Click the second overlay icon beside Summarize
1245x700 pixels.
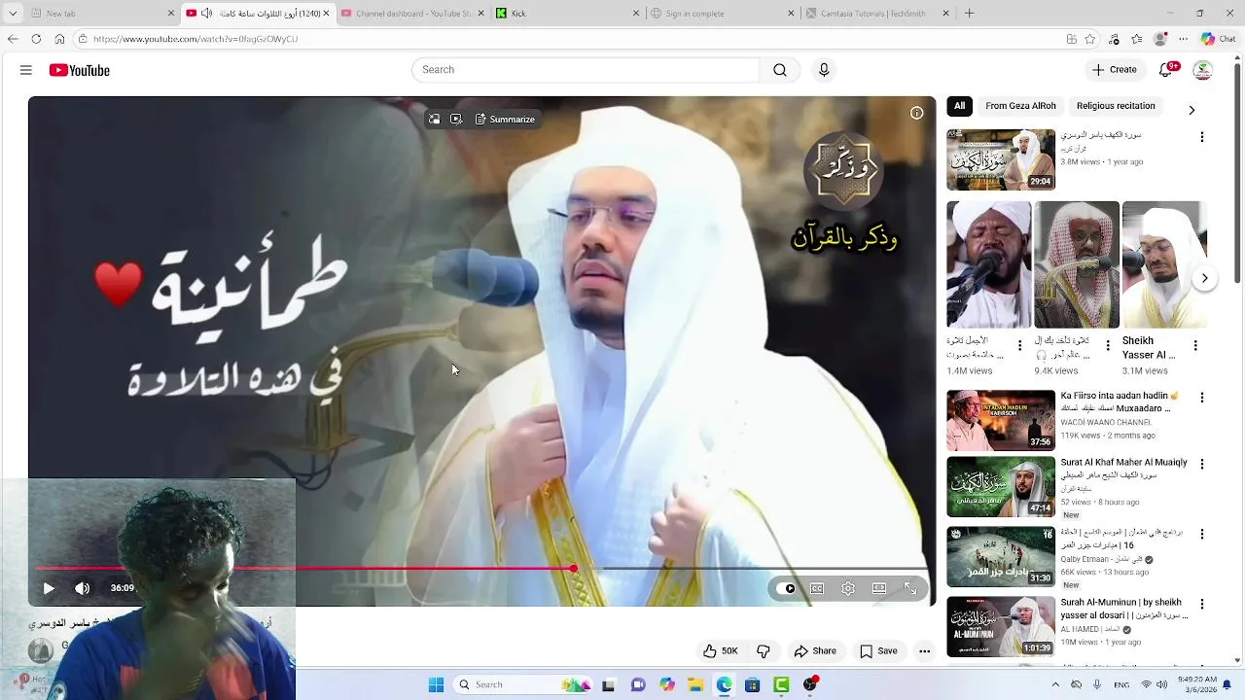click(456, 119)
